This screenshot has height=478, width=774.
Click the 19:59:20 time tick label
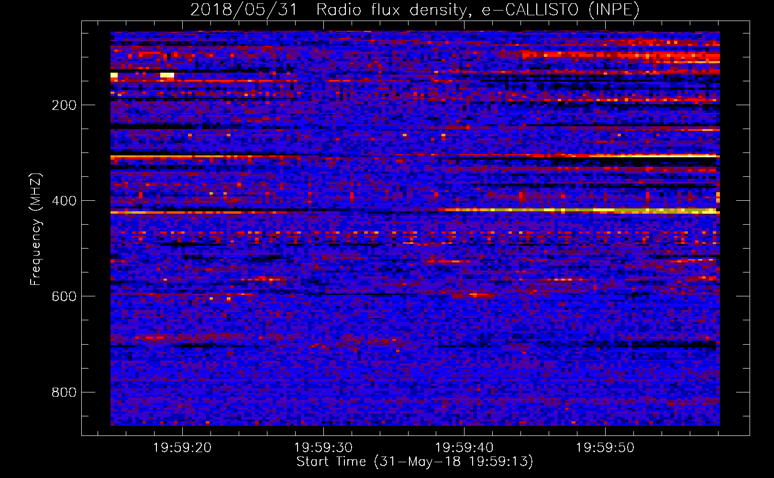pos(182,448)
